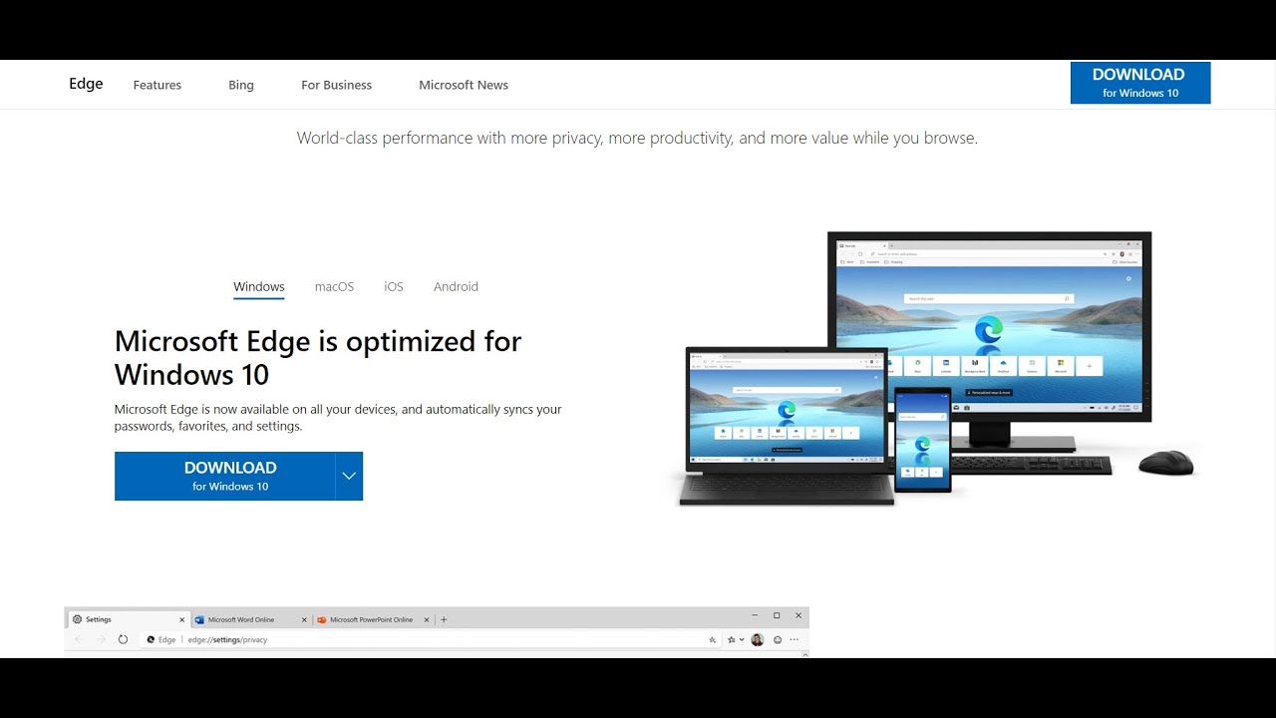The width and height of the screenshot is (1276, 718).
Task: Add this page to favorites via star icon
Action: coord(731,638)
